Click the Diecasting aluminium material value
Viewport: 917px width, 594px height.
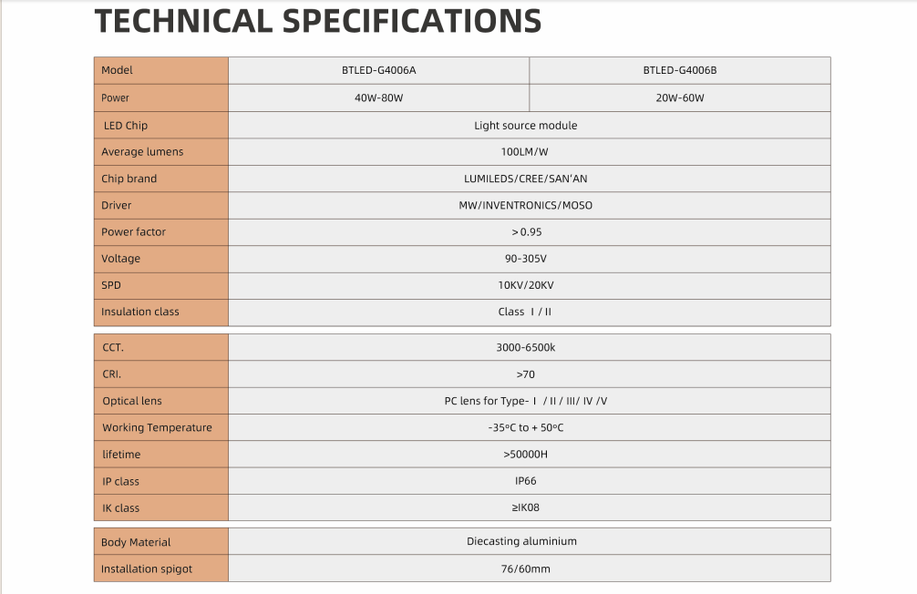tap(521, 541)
